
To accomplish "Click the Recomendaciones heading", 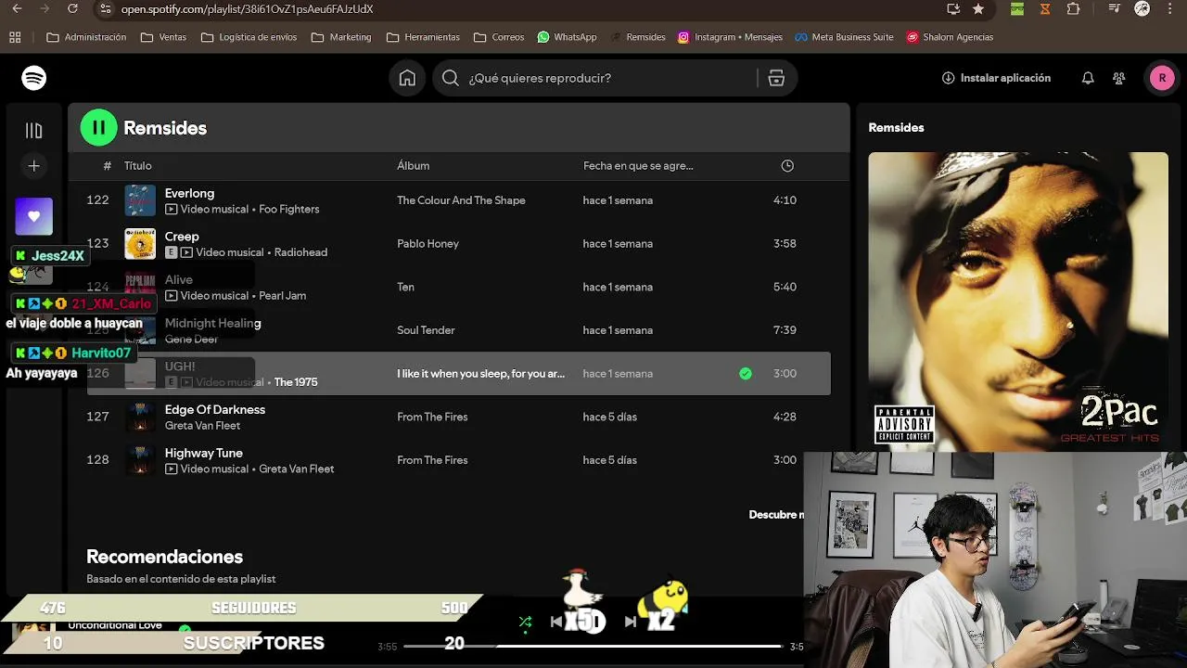I will [164, 557].
